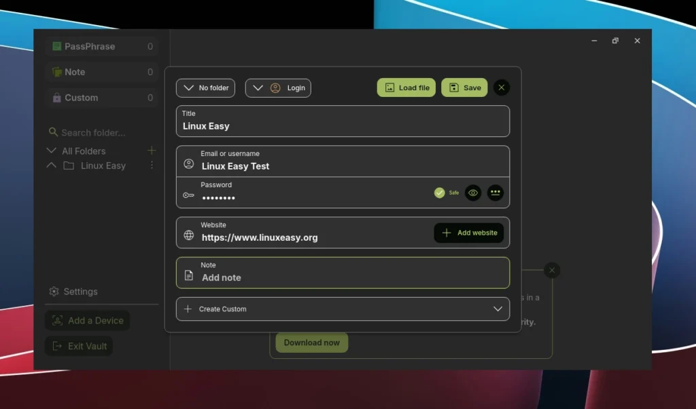Click the Note category icon in sidebar
This screenshot has height=409, width=696.
tap(57, 72)
